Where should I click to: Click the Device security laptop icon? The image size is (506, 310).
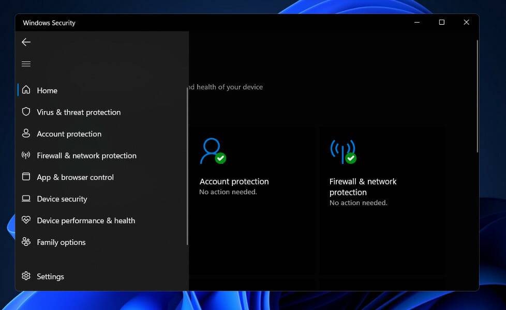point(26,199)
